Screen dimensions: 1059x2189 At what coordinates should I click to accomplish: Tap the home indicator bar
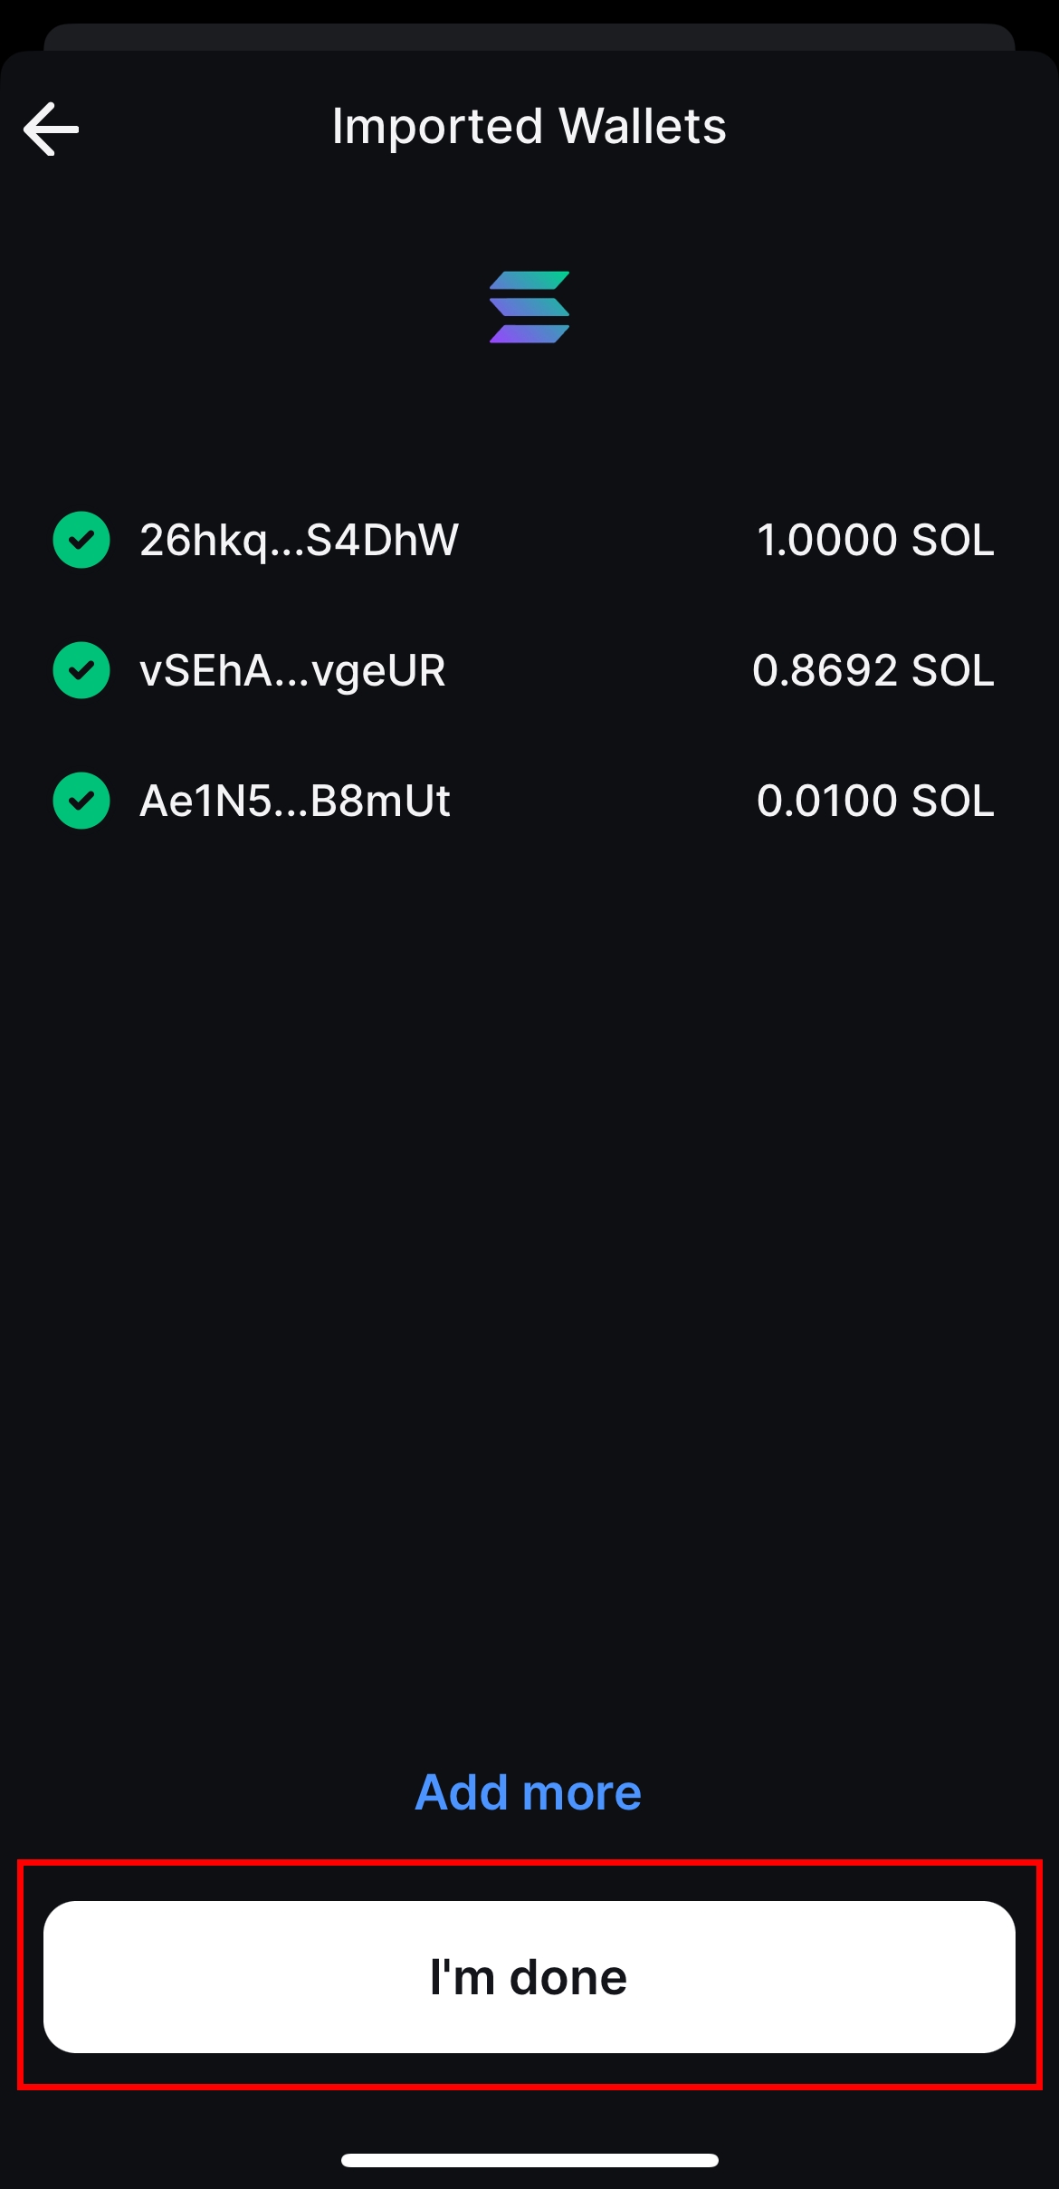point(529,2160)
